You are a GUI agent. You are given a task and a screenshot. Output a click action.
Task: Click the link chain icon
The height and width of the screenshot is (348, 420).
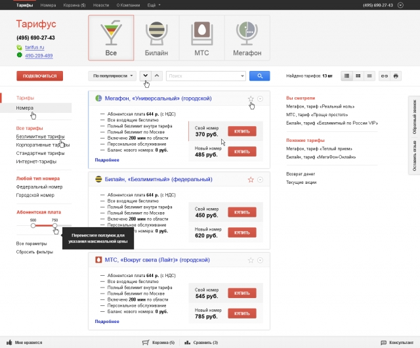tap(385, 76)
